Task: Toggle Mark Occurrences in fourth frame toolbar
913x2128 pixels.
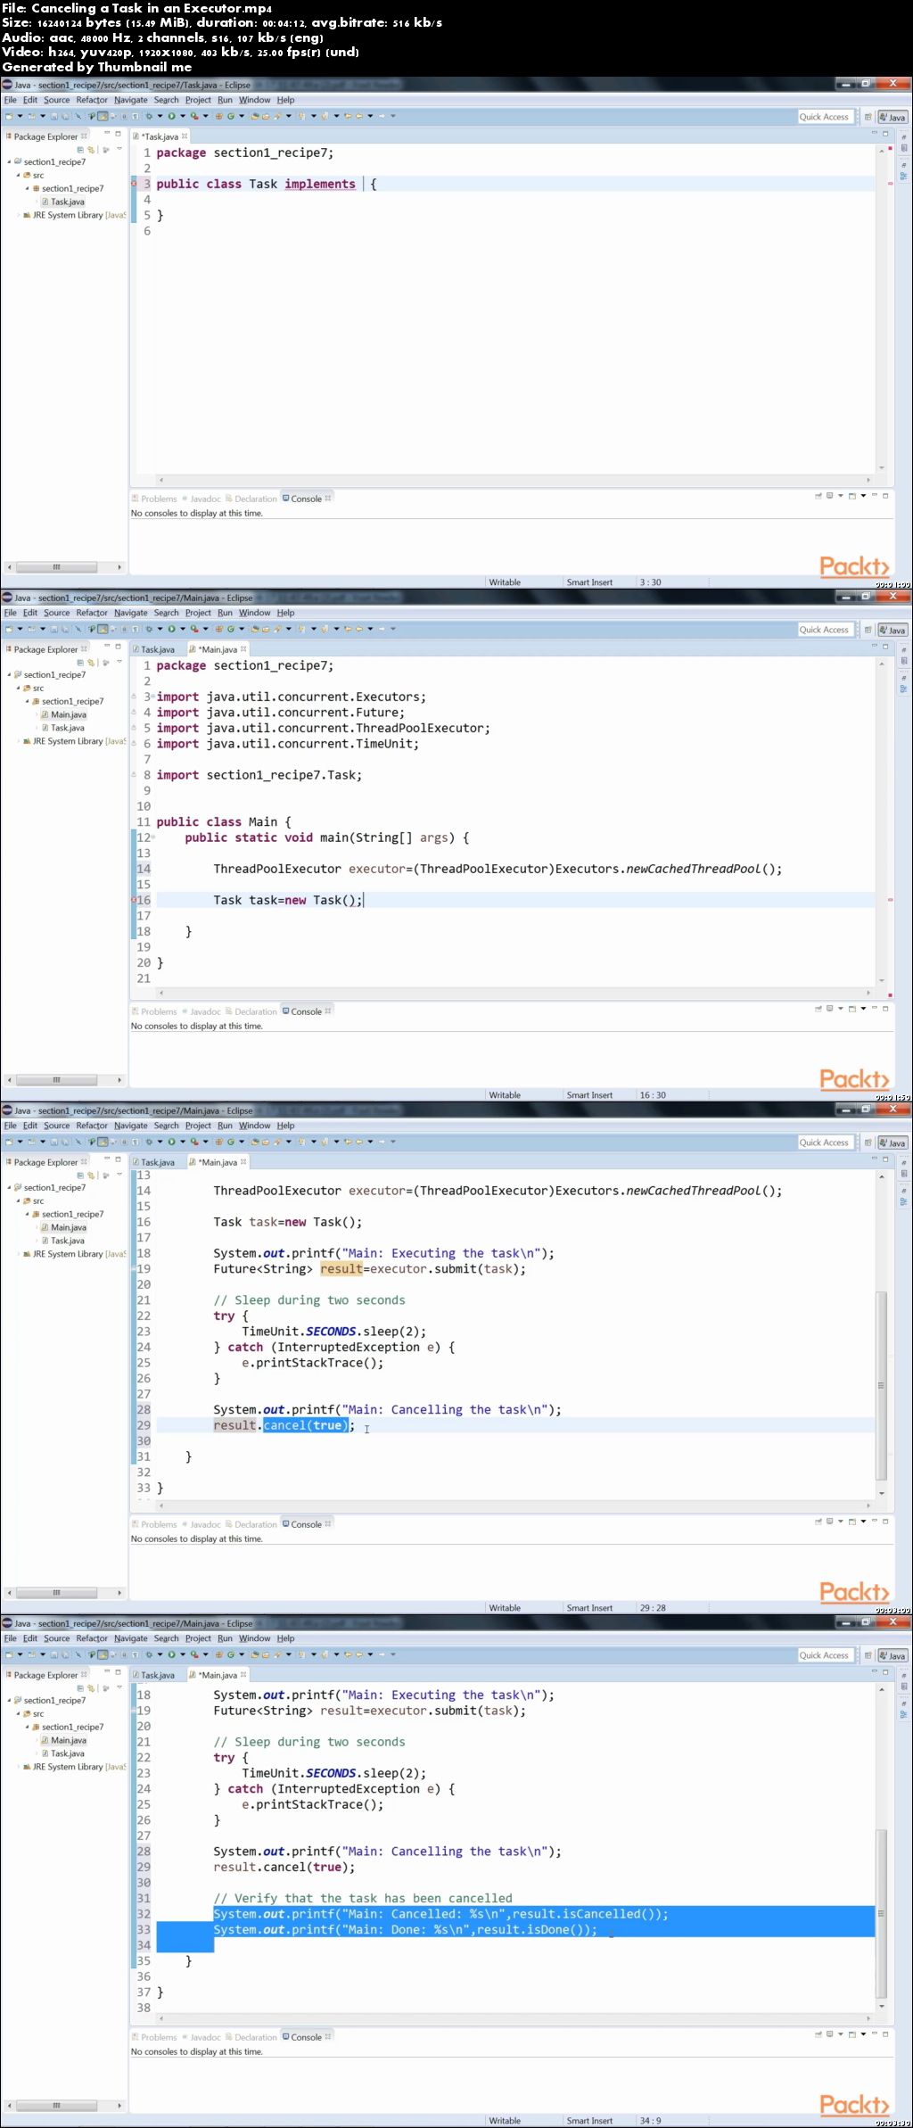Action: click(103, 1654)
